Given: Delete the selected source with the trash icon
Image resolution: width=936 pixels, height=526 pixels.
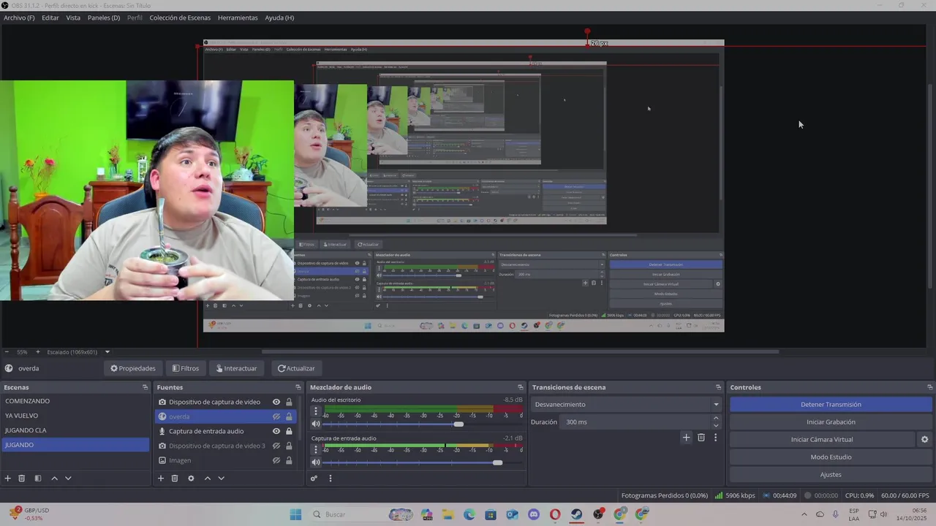Looking at the screenshot, I should (x=175, y=479).
